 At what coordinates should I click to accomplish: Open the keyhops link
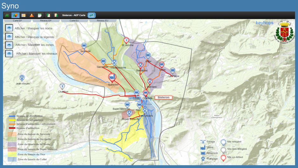264,23
